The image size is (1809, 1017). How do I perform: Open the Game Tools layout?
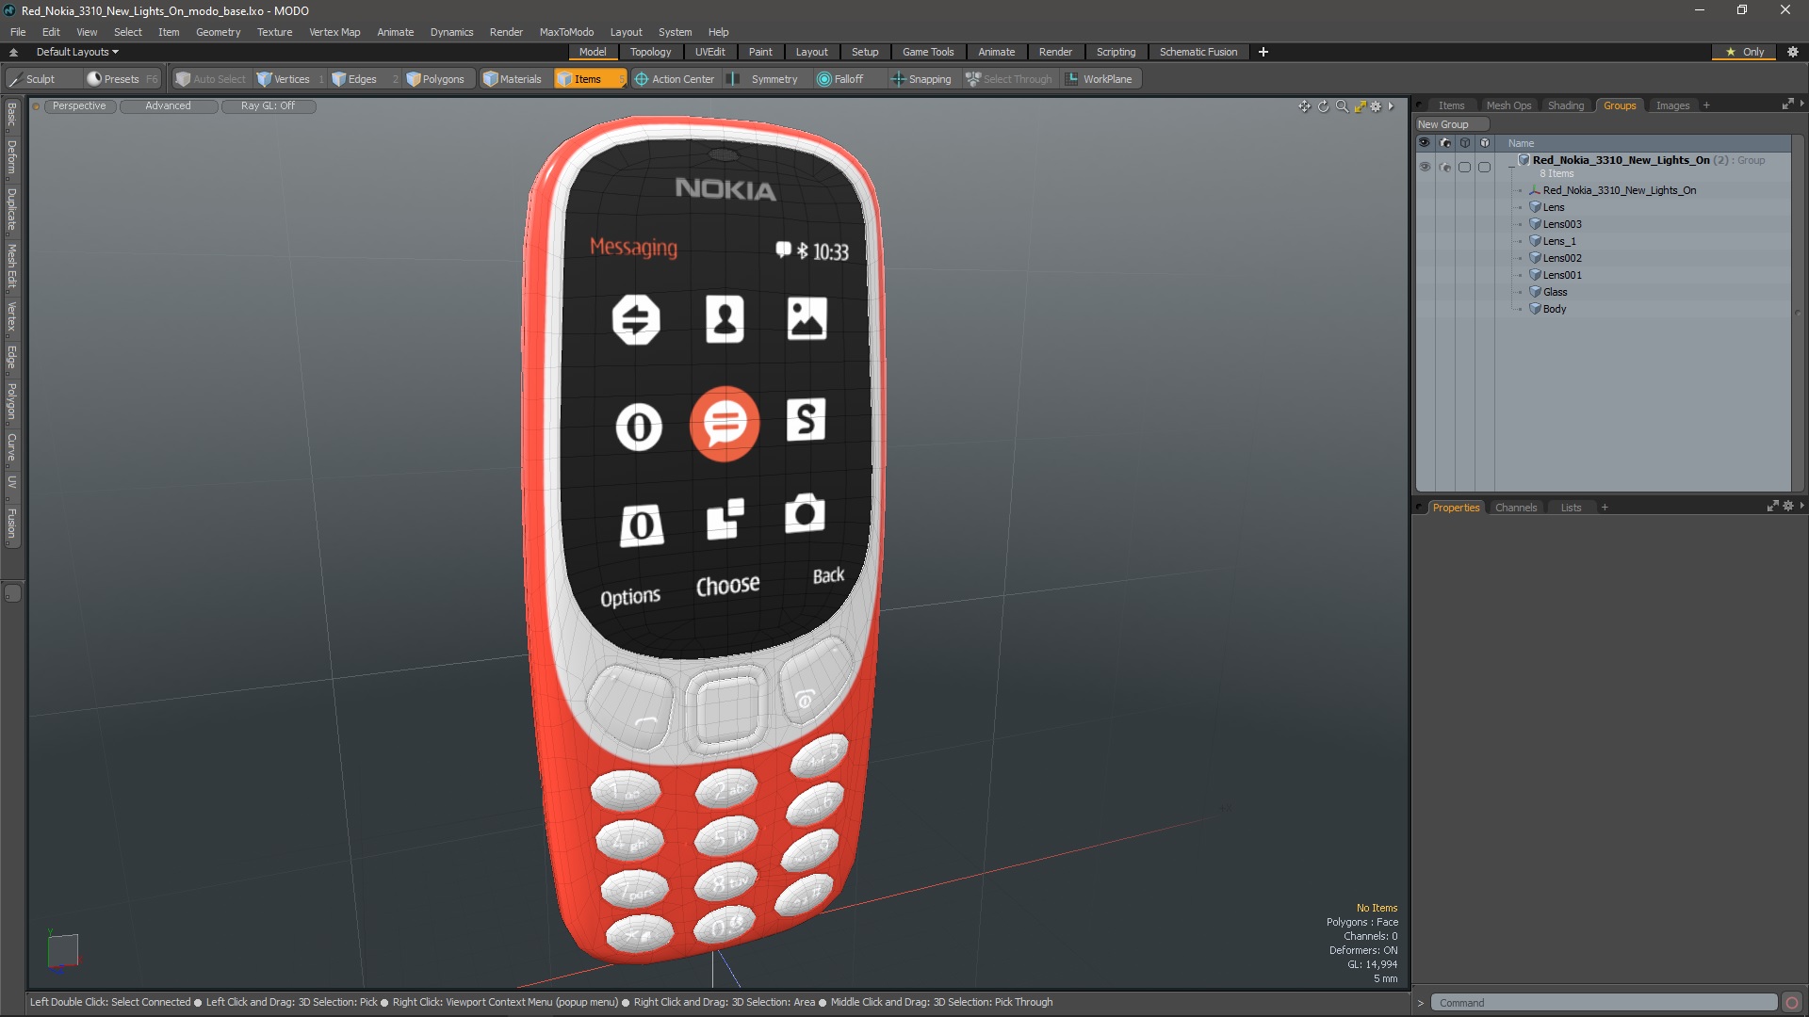click(928, 52)
